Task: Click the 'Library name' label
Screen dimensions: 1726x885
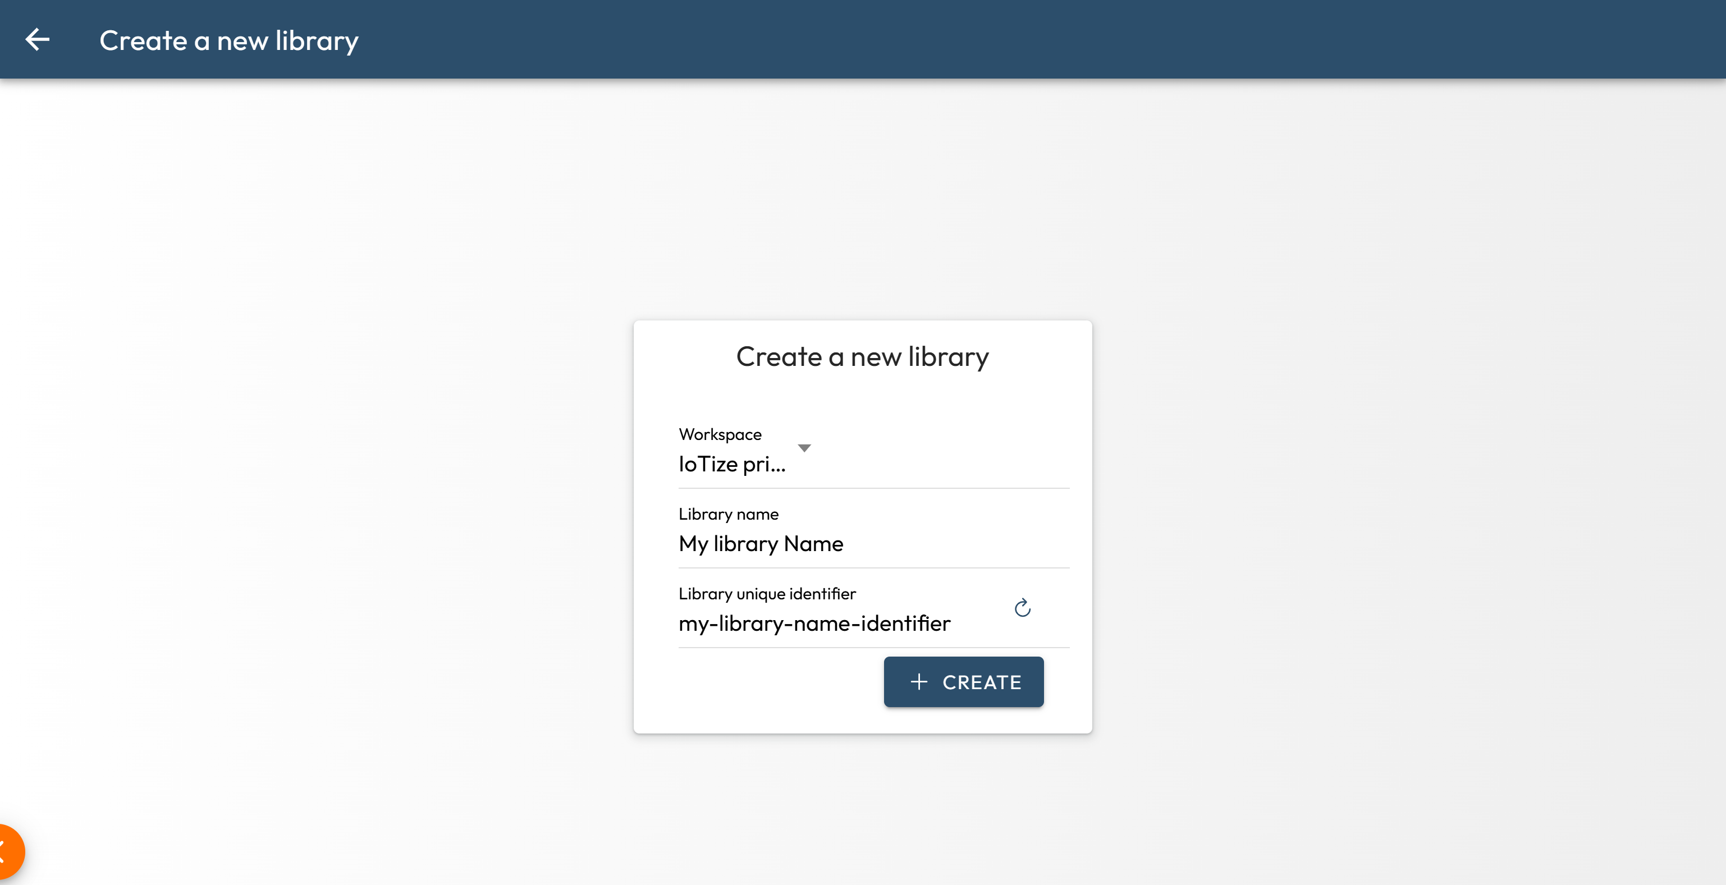Action: 729,514
